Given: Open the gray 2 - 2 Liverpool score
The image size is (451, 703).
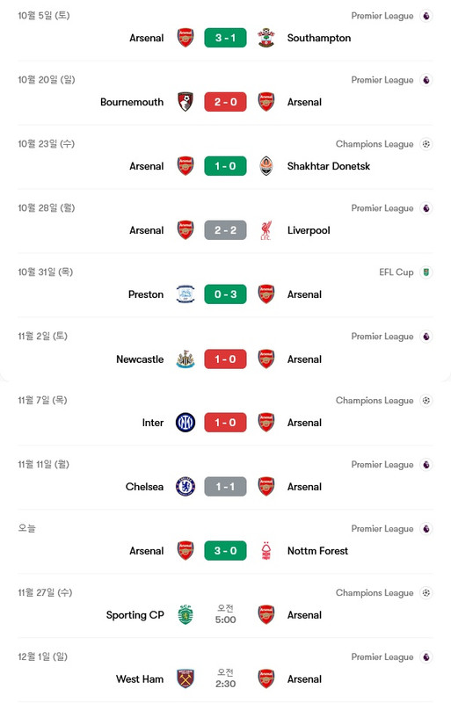Looking at the screenshot, I should [225, 230].
